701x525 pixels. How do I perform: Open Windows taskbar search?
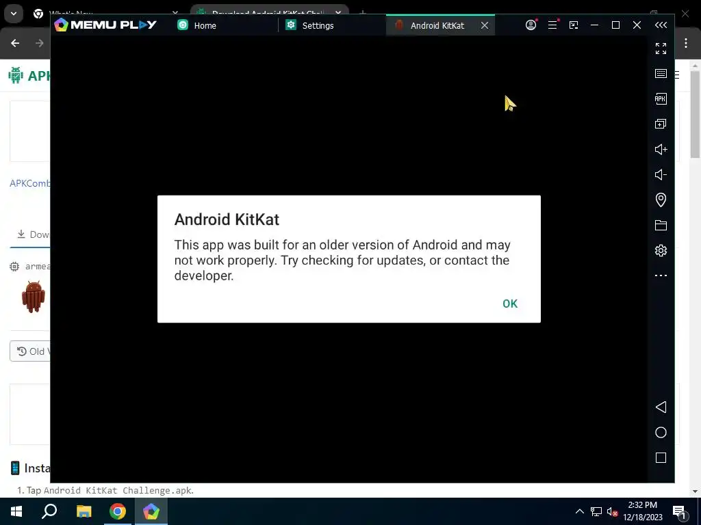(x=49, y=511)
